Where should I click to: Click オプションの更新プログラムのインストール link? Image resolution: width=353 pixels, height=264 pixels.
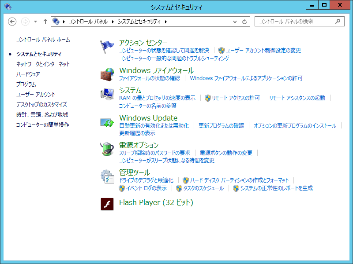pos(295,126)
